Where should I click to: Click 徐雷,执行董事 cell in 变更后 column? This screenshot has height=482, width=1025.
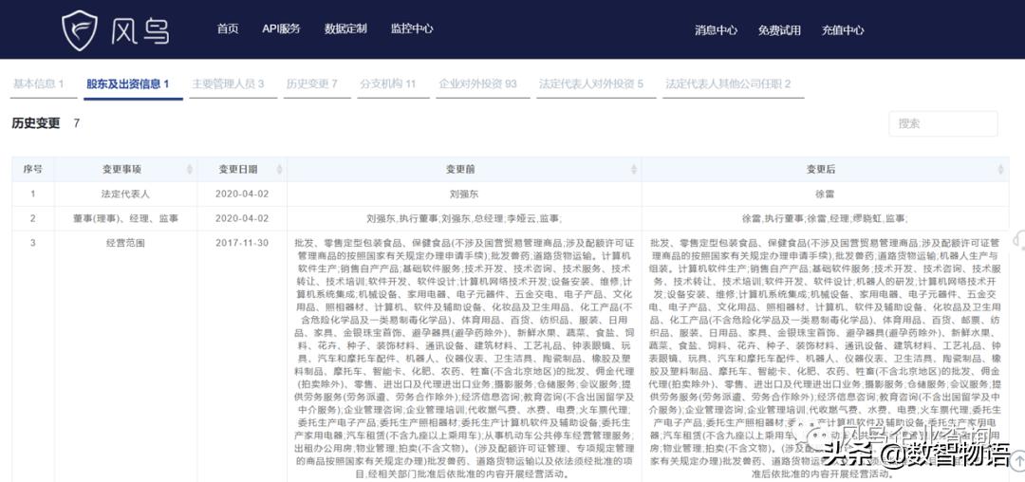pyautogui.click(x=825, y=219)
